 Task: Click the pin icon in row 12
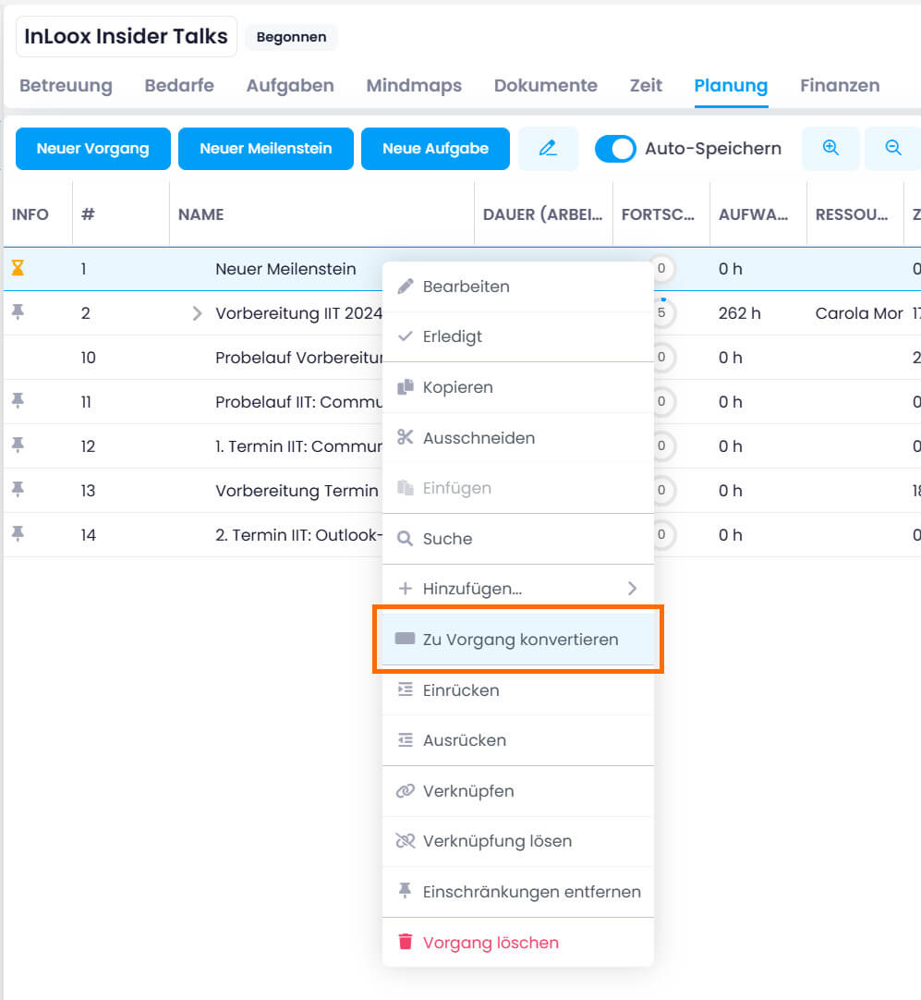point(18,445)
